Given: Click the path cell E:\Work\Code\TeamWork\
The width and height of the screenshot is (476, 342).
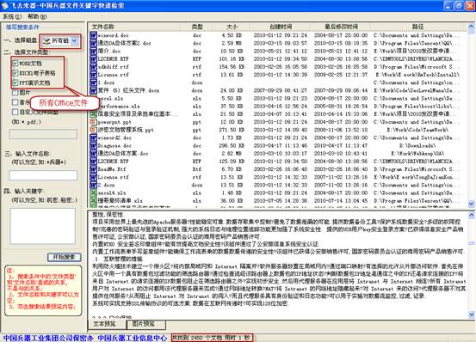Looking at the screenshot, I should [x=417, y=130].
